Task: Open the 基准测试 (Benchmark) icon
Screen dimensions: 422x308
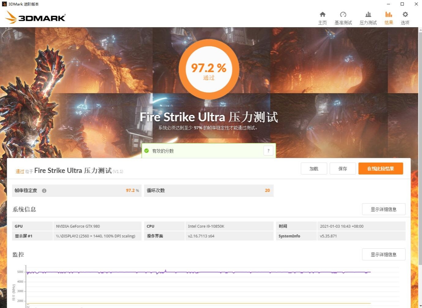Action: [x=343, y=17]
